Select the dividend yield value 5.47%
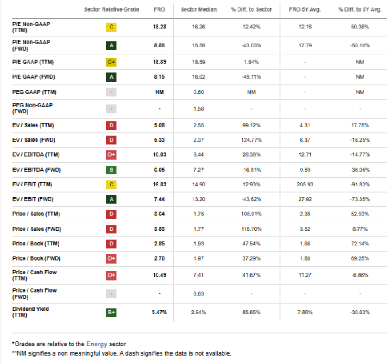This screenshot has height=364, width=392. (x=159, y=312)
